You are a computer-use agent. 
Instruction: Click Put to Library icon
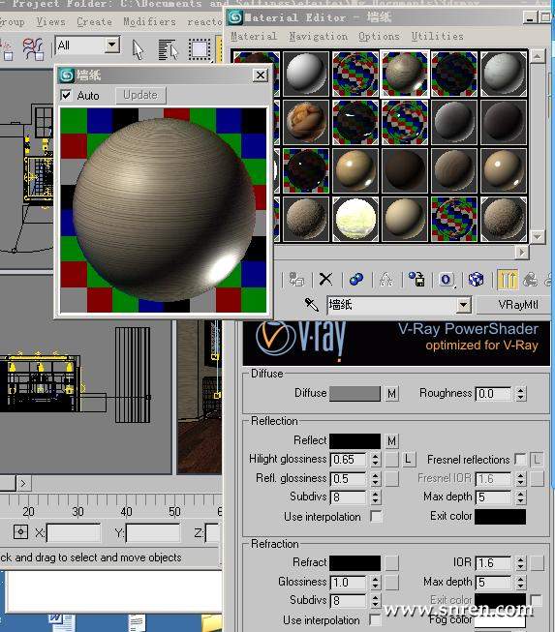click(x=416, y=279)
